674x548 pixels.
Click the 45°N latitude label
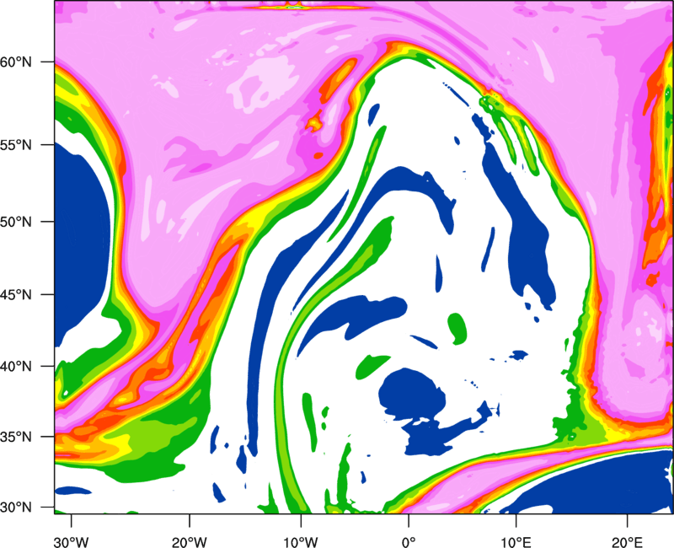[x=16, y=294]
